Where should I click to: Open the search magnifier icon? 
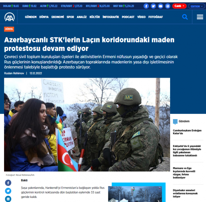coord(185,17)
